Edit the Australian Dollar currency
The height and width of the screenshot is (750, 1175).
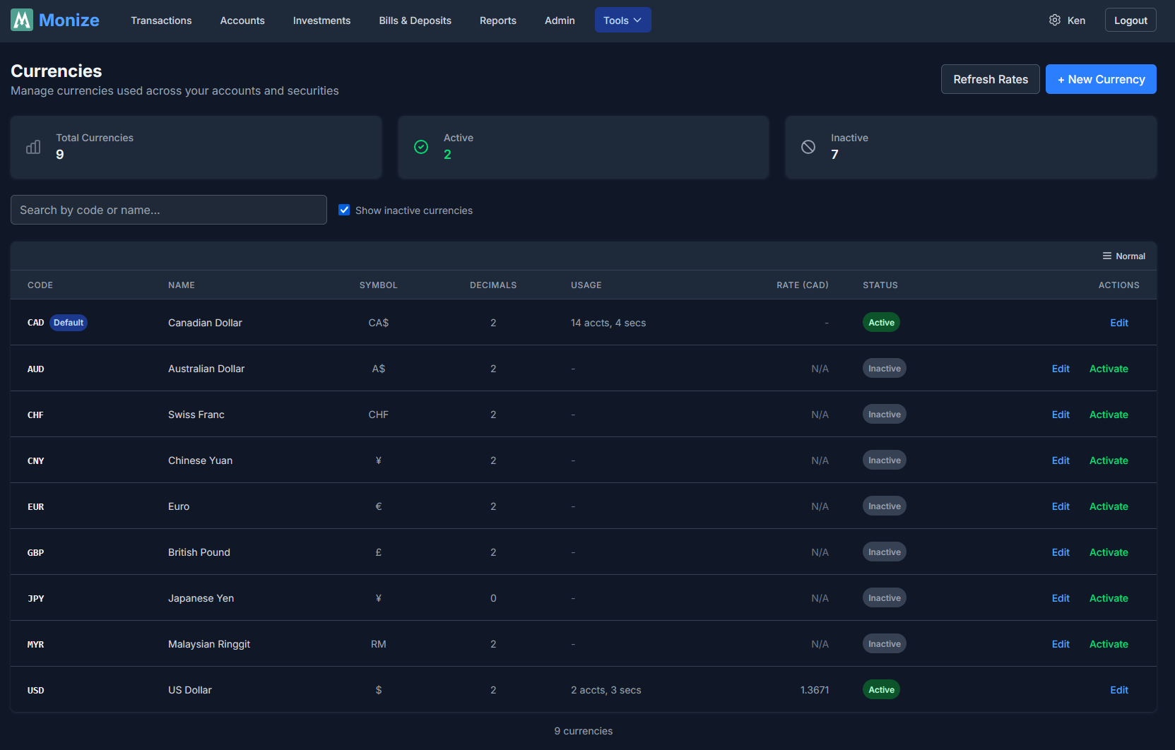click(x=1061, y=369)
